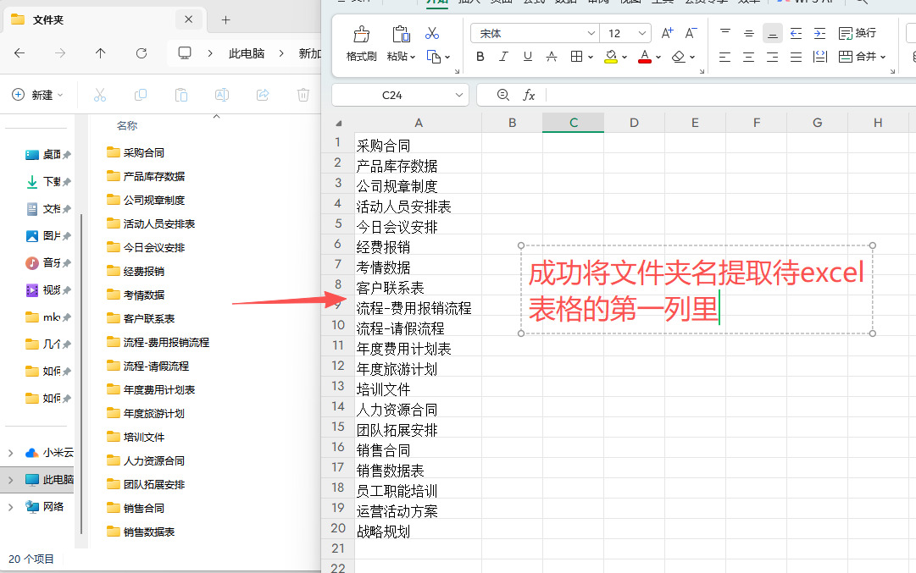Go back in File Explorer
The height and width of the screenshot is (573, 916).
click(19, 53)
